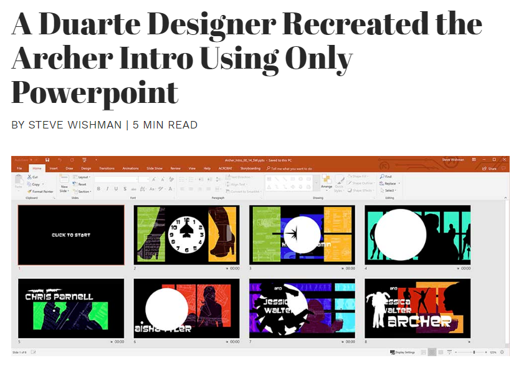This screenshot has height=368, width=524.
Task: Open the Section dropdown
Action: (82, 191)
